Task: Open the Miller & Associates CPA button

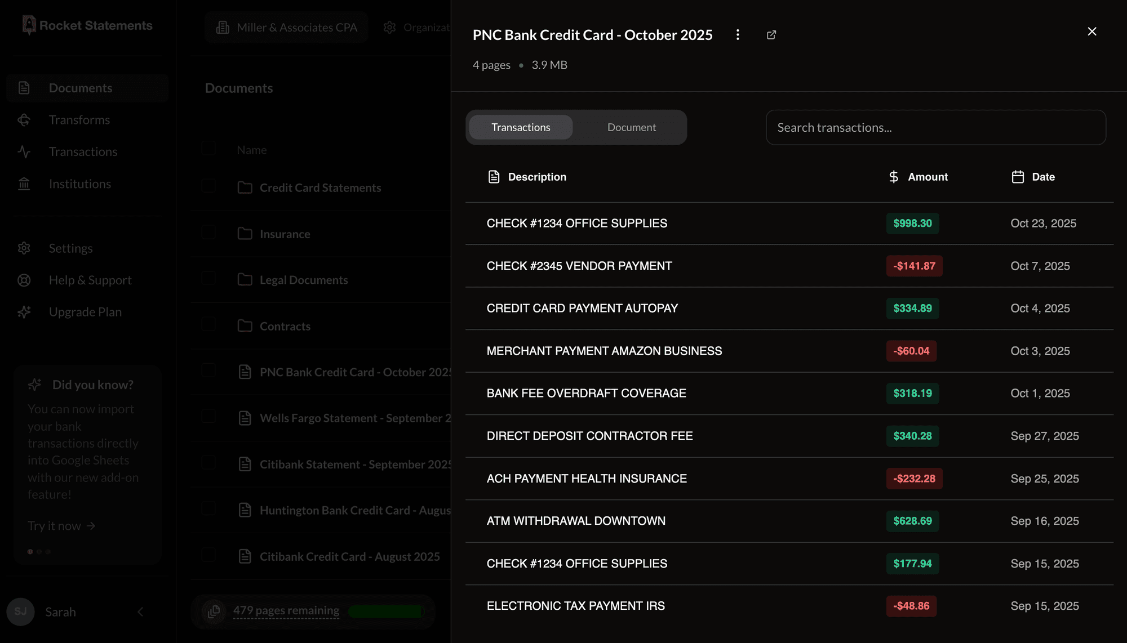Action: [286, 27]
